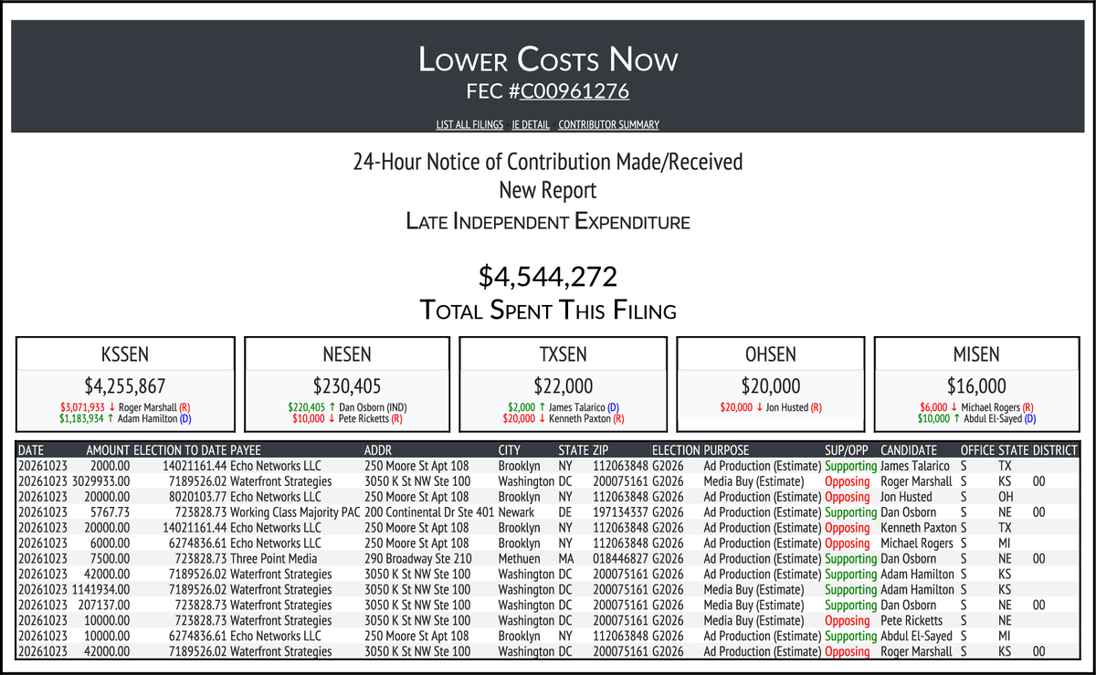Viewport: 1096px width, 675px height.
Task: Click the ZIP column header
Action: (x=600, y=450)
